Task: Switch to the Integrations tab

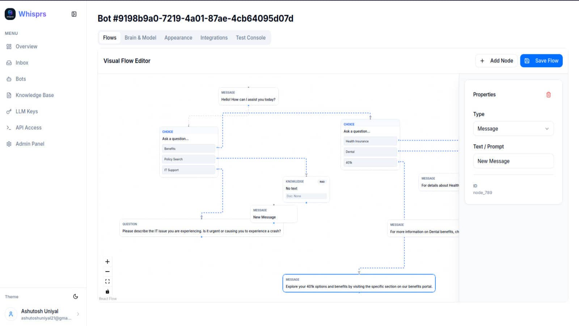Action: point(214,37)
